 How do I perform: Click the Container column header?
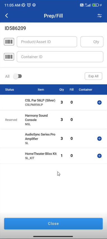85,90
